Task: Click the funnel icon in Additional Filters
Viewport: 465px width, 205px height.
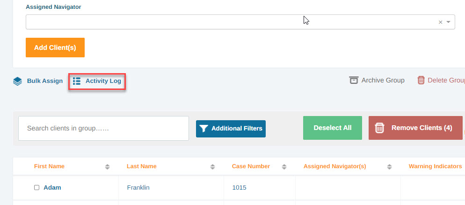Action: tap(204, 129)
